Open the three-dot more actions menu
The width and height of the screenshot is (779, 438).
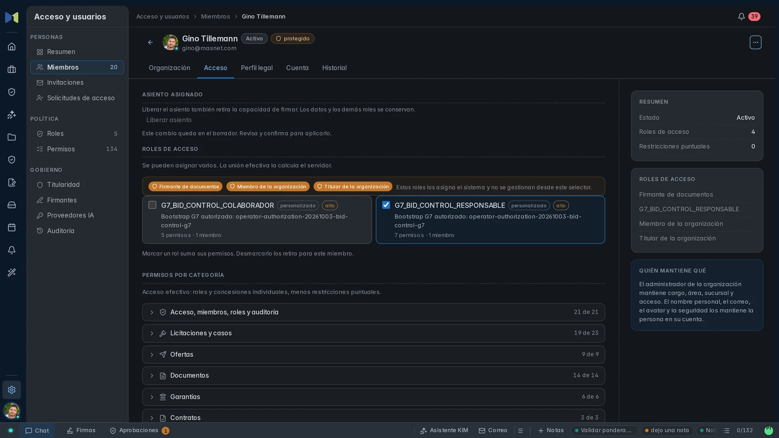(755, 42)
